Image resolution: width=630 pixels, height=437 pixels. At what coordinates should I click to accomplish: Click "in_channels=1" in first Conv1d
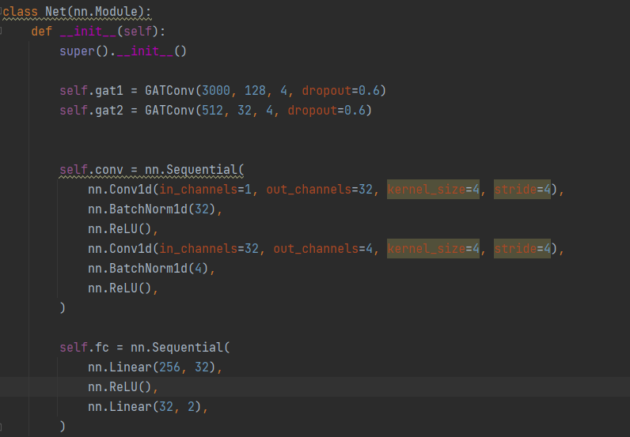[x=205, y=190]
